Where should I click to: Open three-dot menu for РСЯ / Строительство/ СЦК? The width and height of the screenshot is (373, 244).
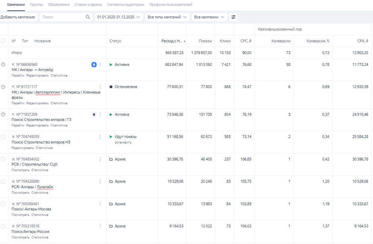coord(100,159)
